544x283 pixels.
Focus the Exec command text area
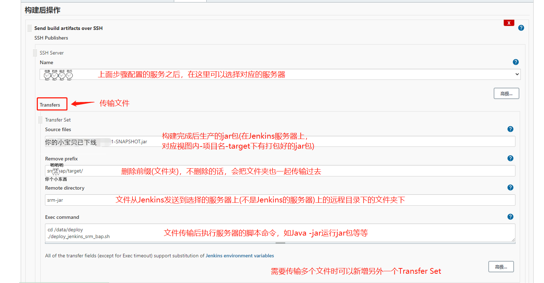280,233
